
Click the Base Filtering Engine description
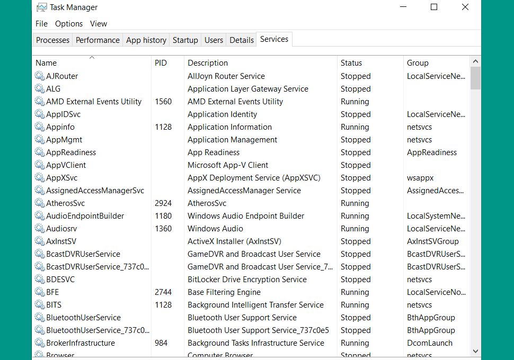224,292
